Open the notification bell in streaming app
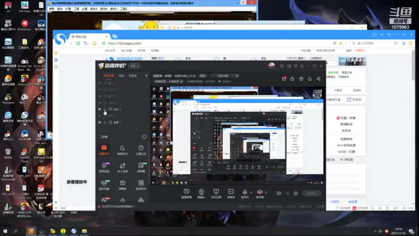The height and width of the screenshot is (236, 419). (x=310, y=79)
